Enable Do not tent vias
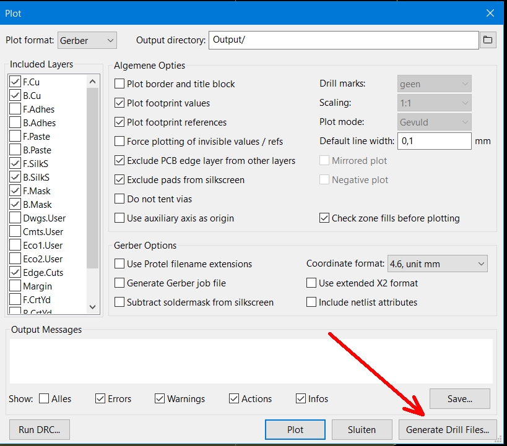This screenshot has height=446, width=507. tap(119, 199)
